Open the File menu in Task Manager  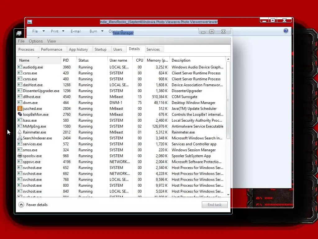pos(21,41)
